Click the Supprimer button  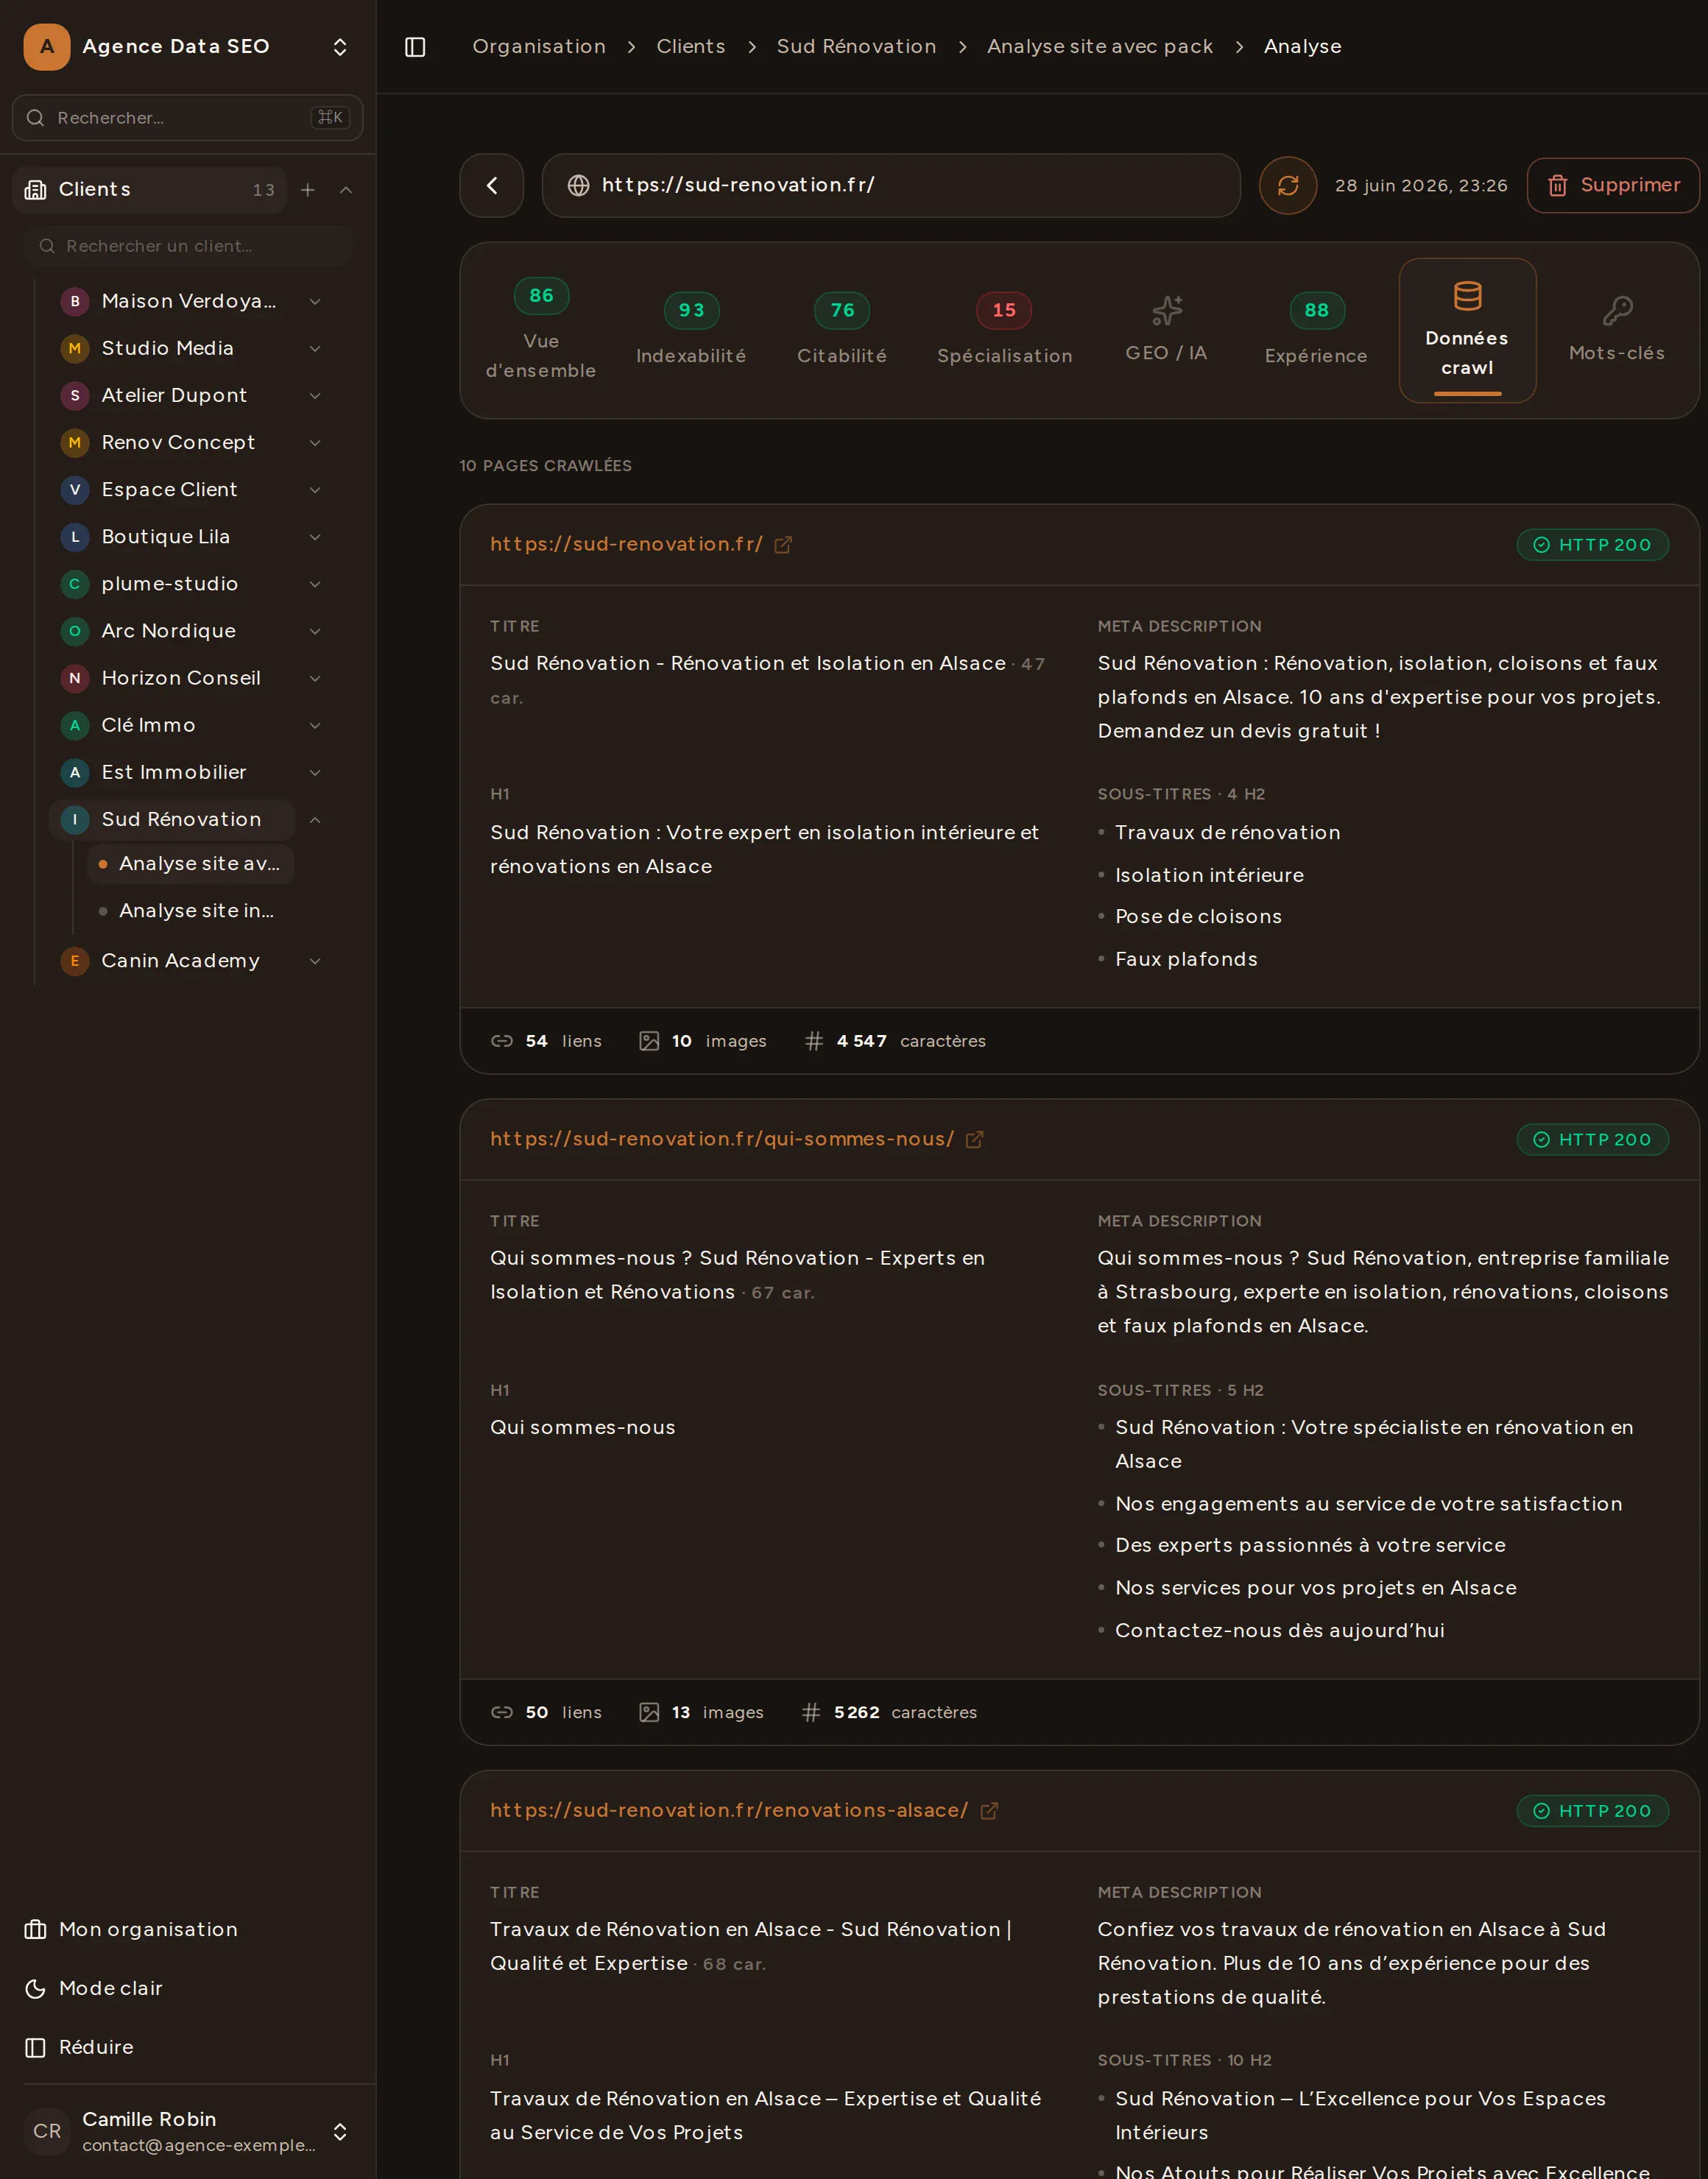coord(1613,185)
